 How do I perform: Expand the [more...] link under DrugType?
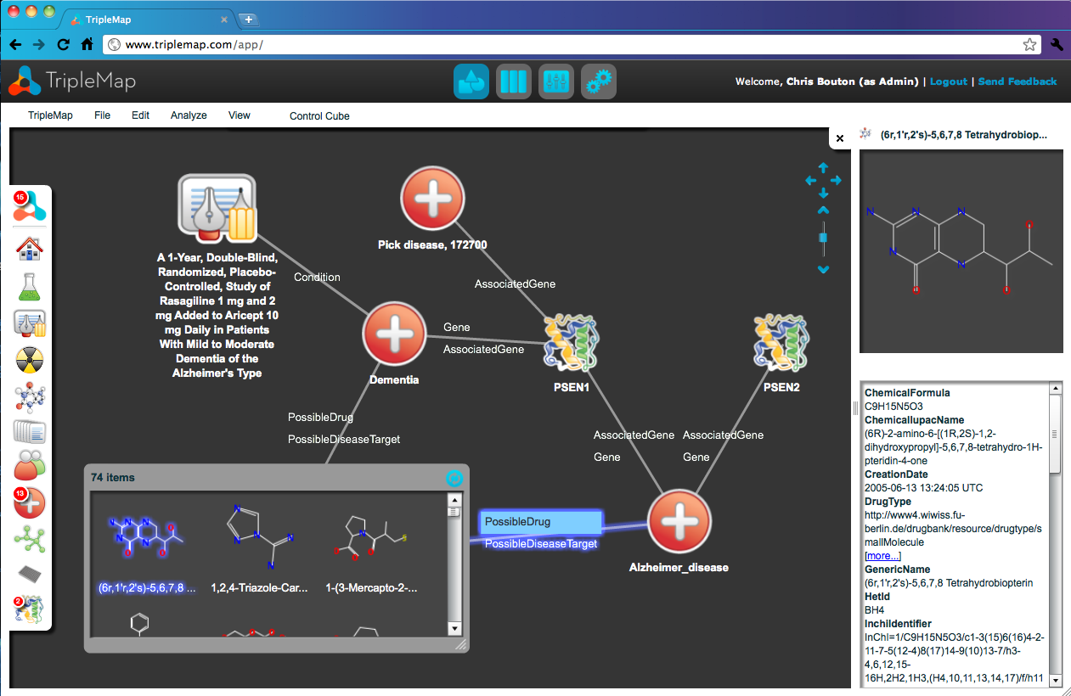[x=882, y=556]
